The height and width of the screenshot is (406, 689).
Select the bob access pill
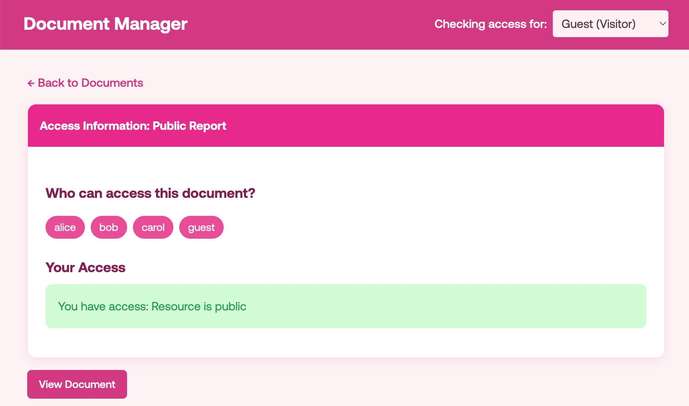[109, 227]
